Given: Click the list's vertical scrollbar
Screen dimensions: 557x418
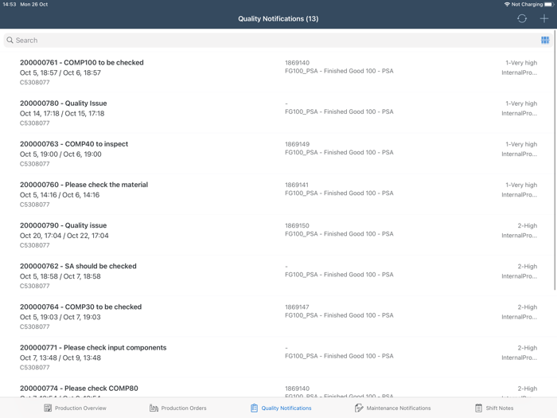Looking at the screenshot, I should pyautogui.click(x=555, y=160).
